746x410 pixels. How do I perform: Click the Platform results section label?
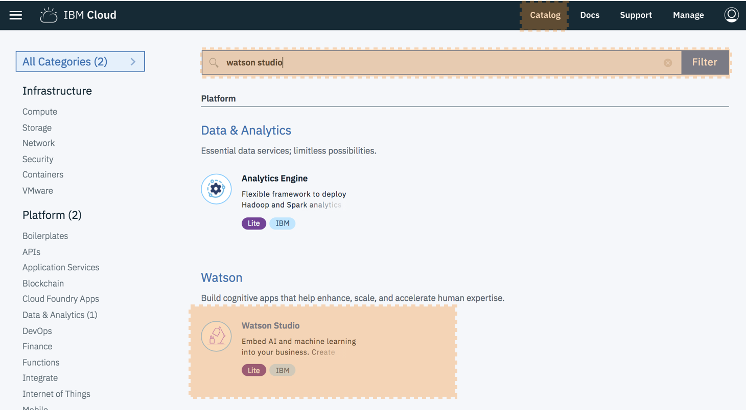[218, 98]
